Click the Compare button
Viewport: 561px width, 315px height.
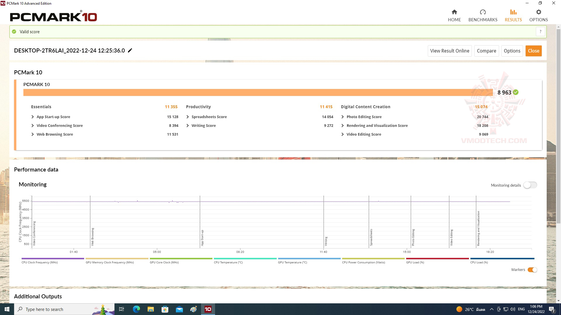click(486, 50)
